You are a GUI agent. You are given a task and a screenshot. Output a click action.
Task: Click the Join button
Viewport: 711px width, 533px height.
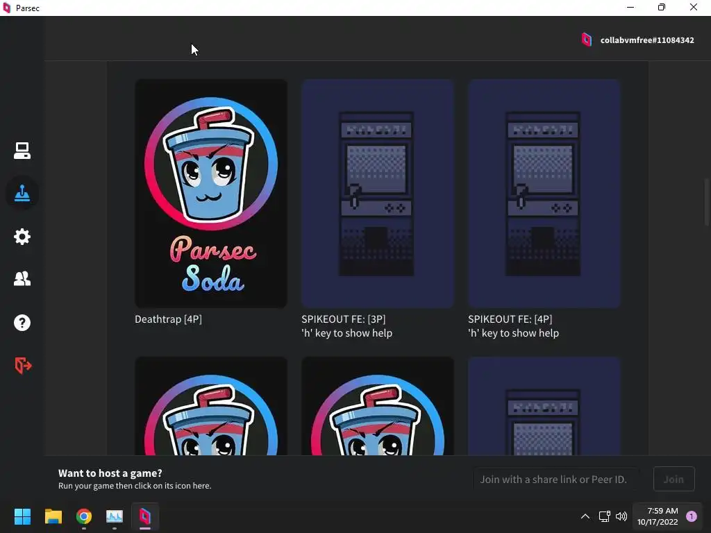(674, 479)
